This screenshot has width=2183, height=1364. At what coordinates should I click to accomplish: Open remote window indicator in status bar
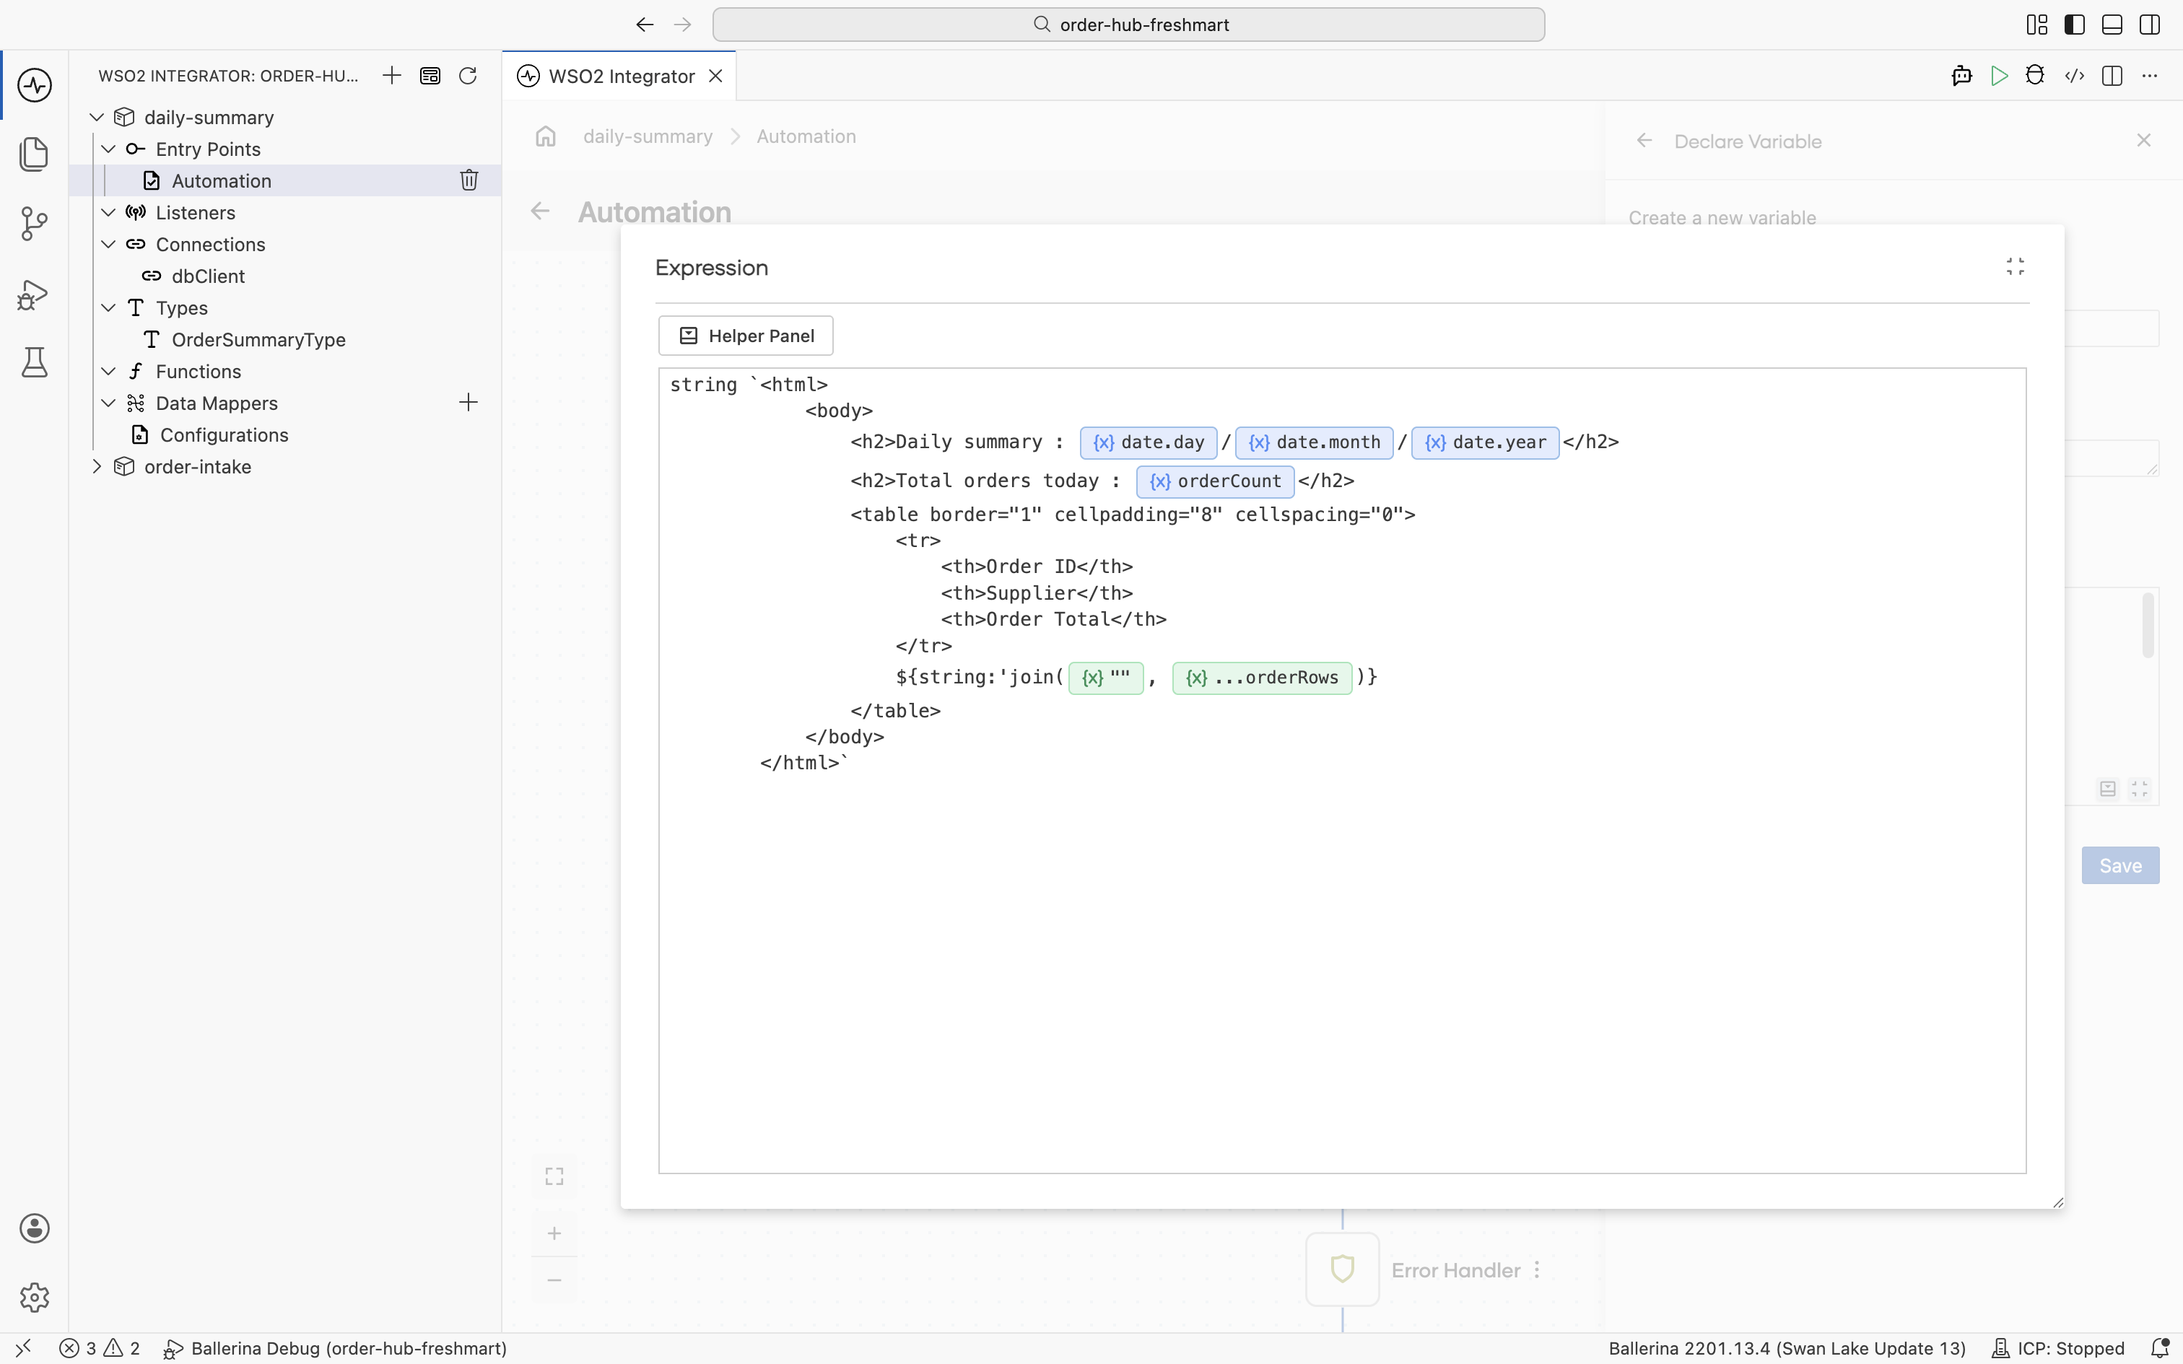(x=23, y=1348)
